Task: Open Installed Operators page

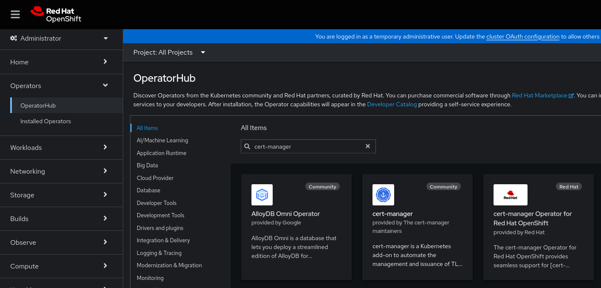Action: pyautogui.click(x=45, y=121)
